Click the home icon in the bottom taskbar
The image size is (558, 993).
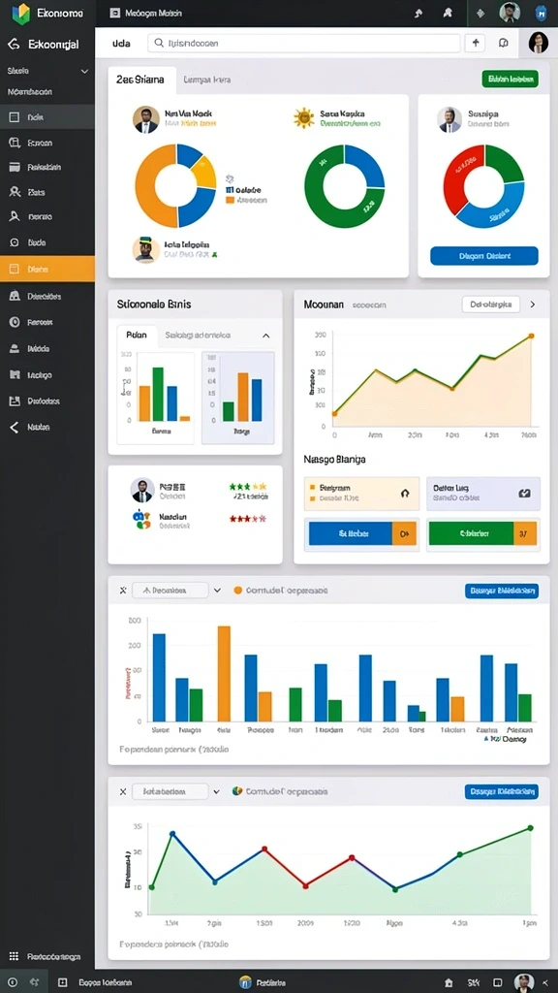(x=449, y=982)
